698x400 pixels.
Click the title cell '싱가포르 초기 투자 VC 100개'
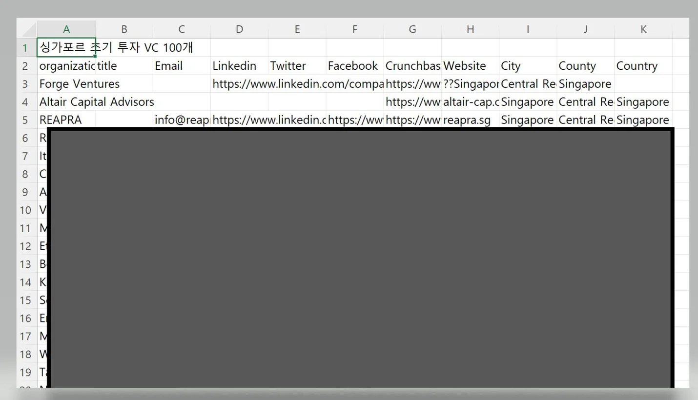(x=66, y=47)
